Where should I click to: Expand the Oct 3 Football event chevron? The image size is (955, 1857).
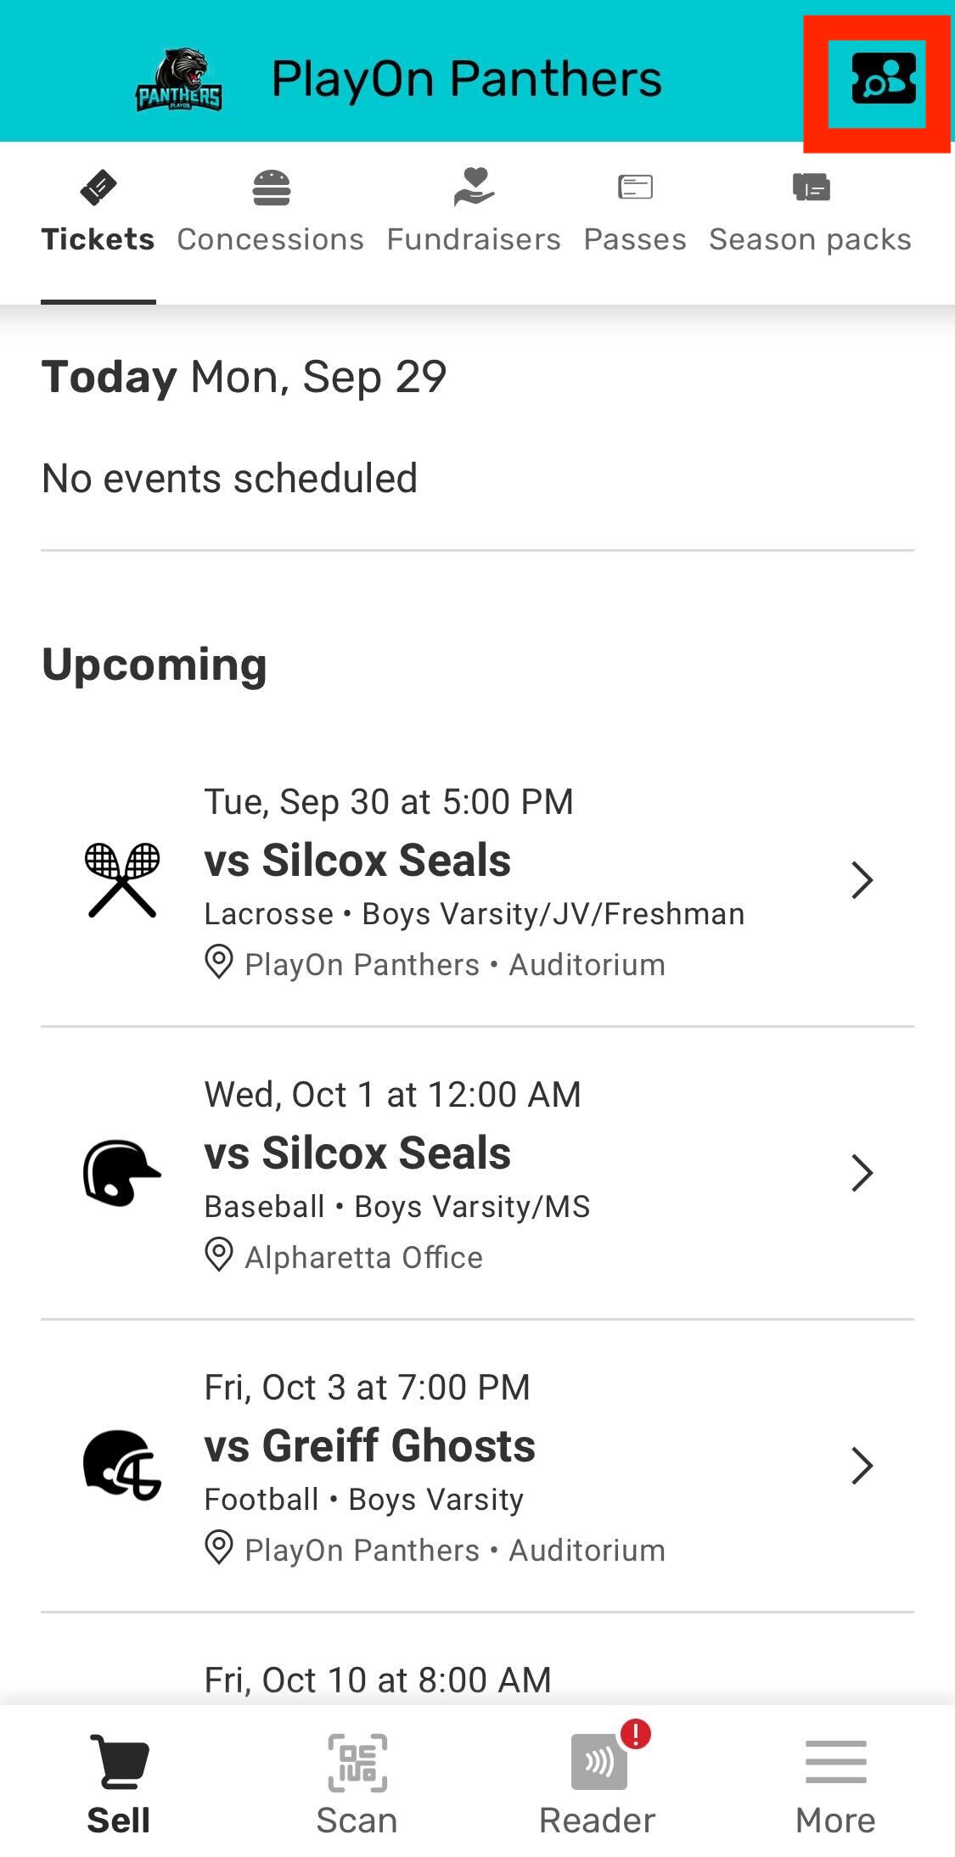click(x=862, y=1466)
